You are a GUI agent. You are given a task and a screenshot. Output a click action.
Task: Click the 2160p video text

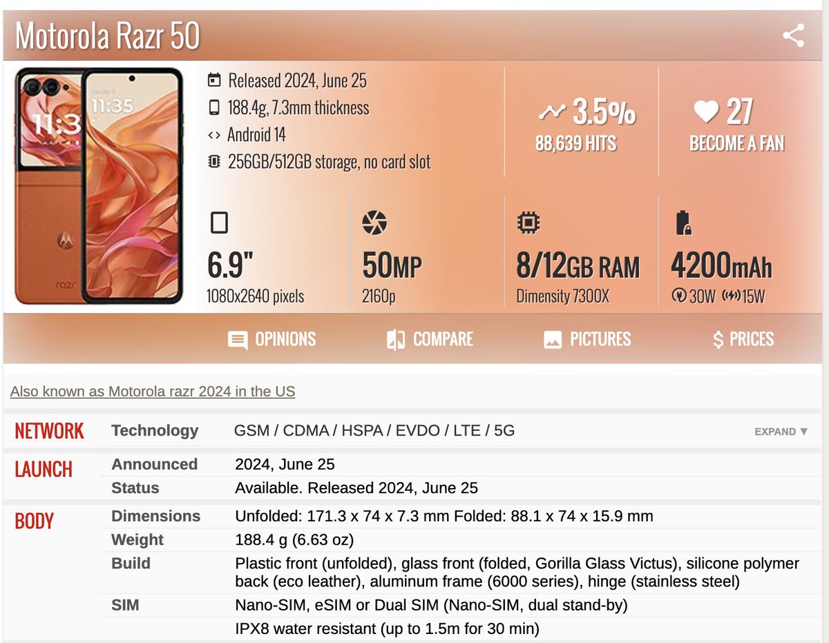point(379,297)
